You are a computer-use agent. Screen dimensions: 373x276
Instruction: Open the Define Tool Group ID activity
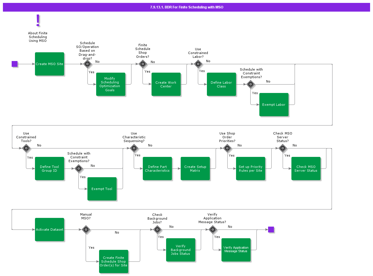pyautogui.click(x=50, y=169)
